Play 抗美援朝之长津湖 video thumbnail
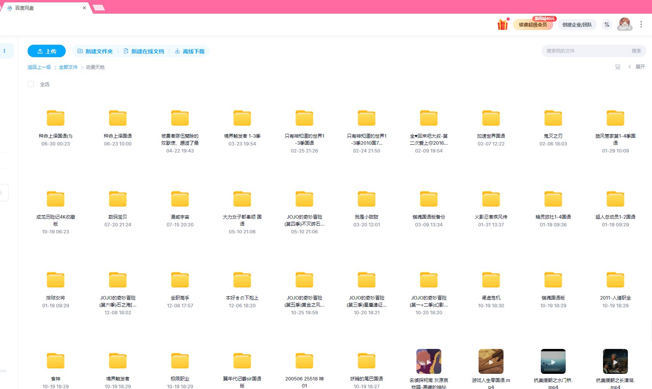 point(615,361)
